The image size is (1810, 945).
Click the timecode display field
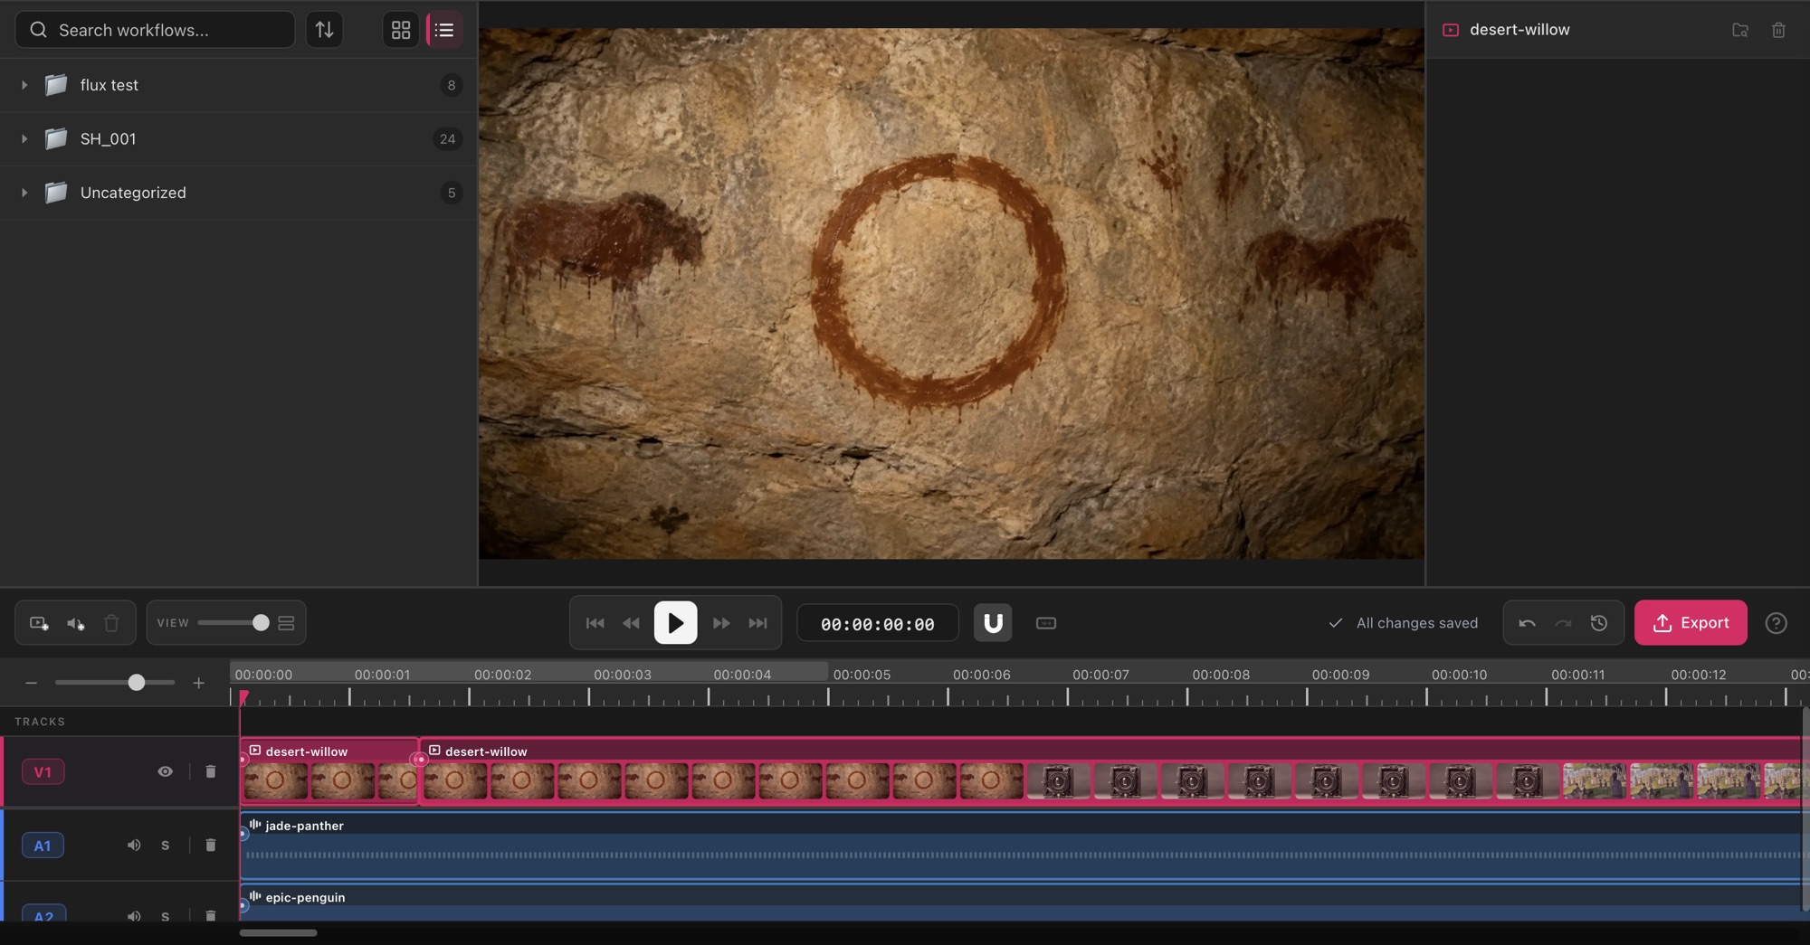(878, 624)
